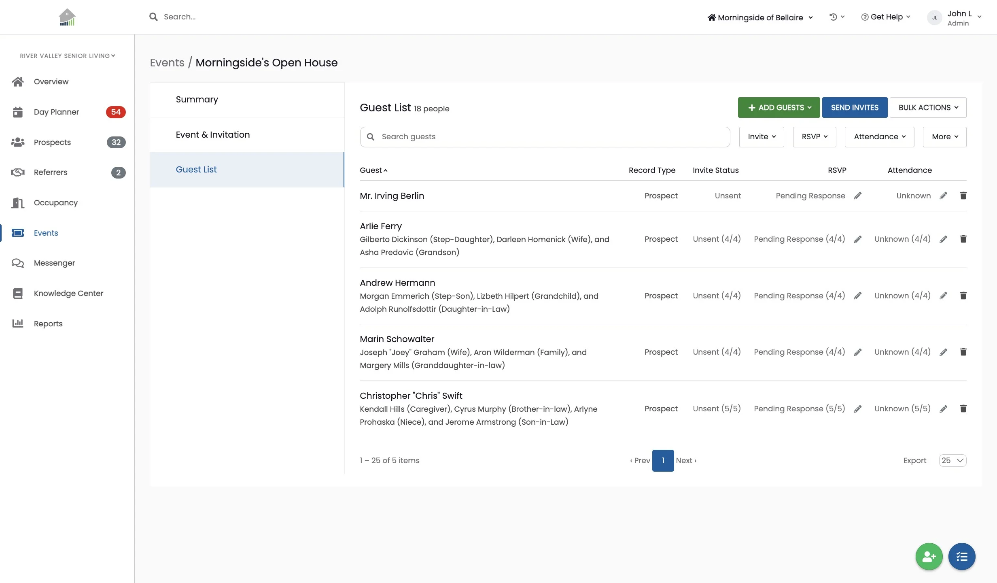The height and width of the screenshot is (583, 997).
Task: Edit RSVP for Arlie Ferry
Action: pos(857,239)
